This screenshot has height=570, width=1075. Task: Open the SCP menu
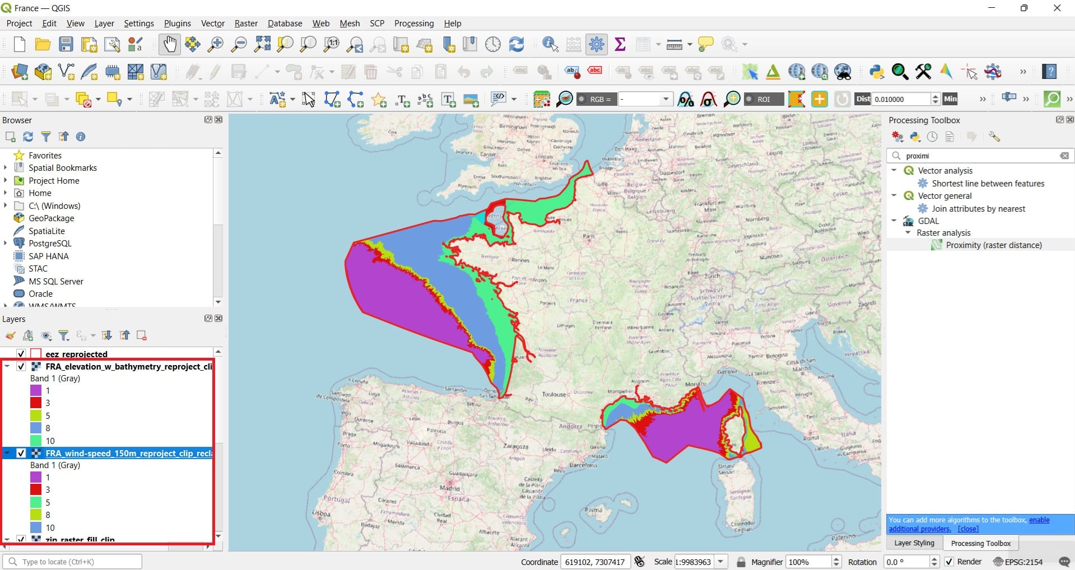point(377,23)
